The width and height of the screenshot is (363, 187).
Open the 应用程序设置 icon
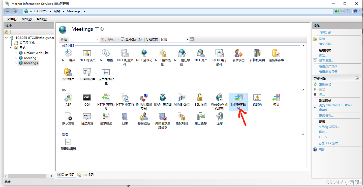pyautogui.click(x=106, y=76)
